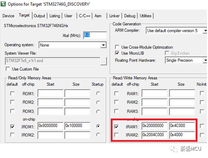Check the IROM2 default checkbox
The width and height of the screenshot is (208, 158).
point(12,135)
